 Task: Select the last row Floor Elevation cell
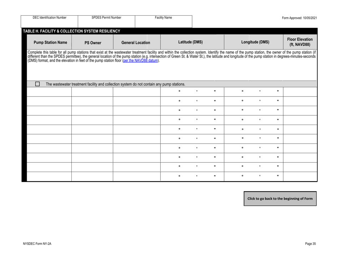[x=300, y=176]
